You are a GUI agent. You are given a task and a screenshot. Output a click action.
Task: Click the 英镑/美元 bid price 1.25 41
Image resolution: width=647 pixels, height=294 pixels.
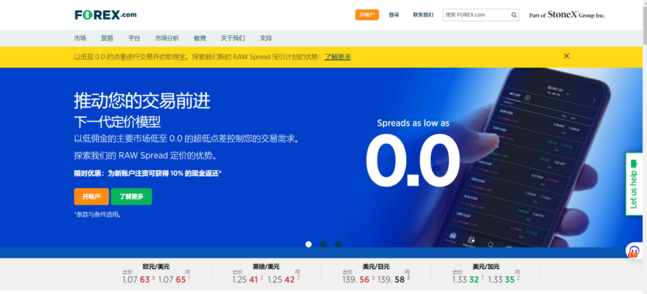pyautogui.click(x=248, y=279)
